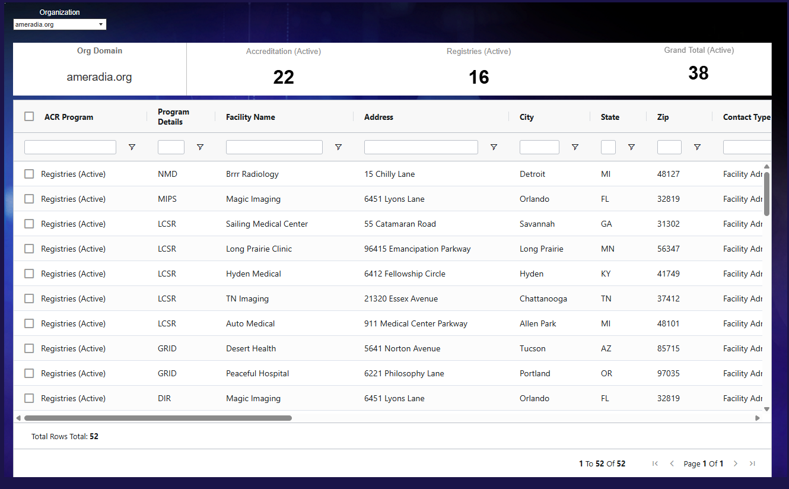Click the 'KY' state cell
The height and width of the screenshot is (489, 789).
606,274
